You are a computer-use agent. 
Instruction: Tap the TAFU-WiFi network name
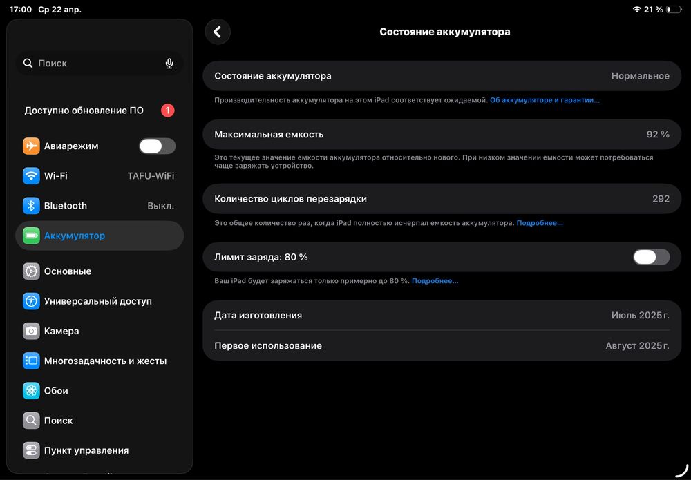(151, 175)
